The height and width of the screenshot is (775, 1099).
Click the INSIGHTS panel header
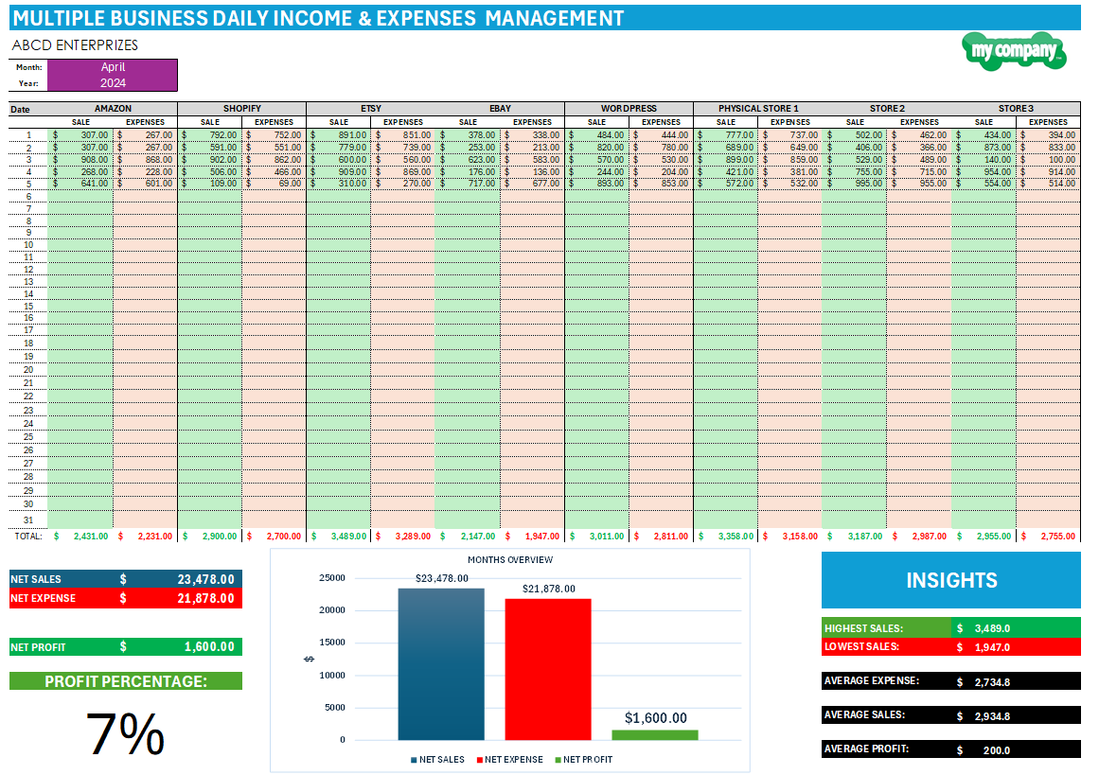(x=951, y=580)
